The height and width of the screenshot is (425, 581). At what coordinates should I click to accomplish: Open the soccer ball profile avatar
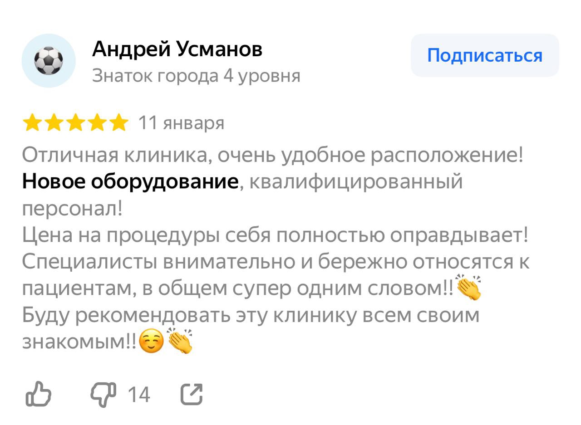tap(49, 61)
